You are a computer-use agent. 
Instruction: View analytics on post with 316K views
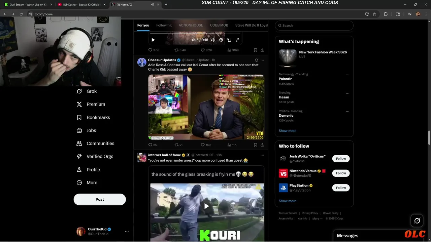(233, 50)
